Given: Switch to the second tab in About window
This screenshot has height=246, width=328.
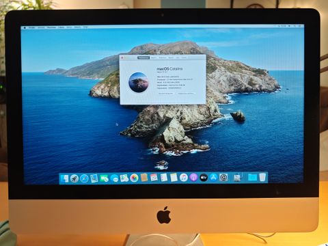Looking at the screenshot, I should click(154, 57).
